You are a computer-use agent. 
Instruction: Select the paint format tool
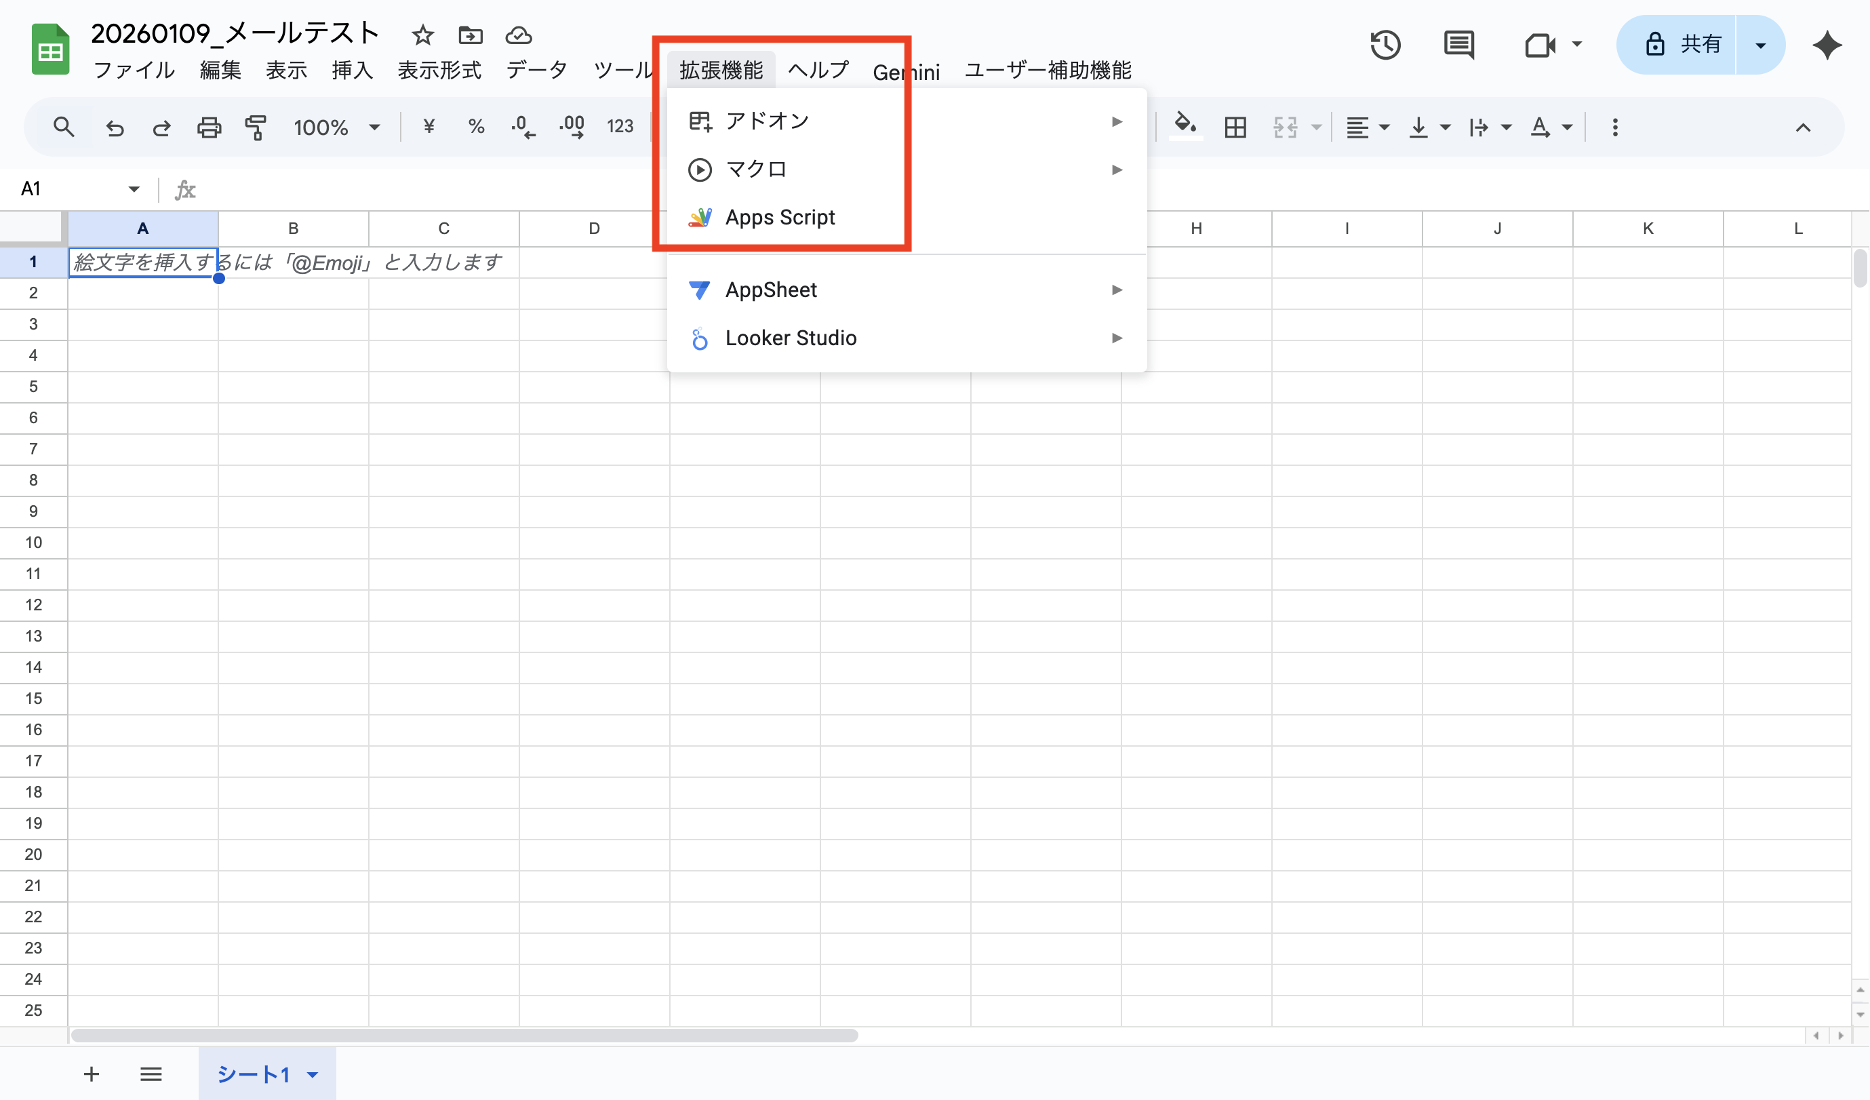tap(255, 127)
